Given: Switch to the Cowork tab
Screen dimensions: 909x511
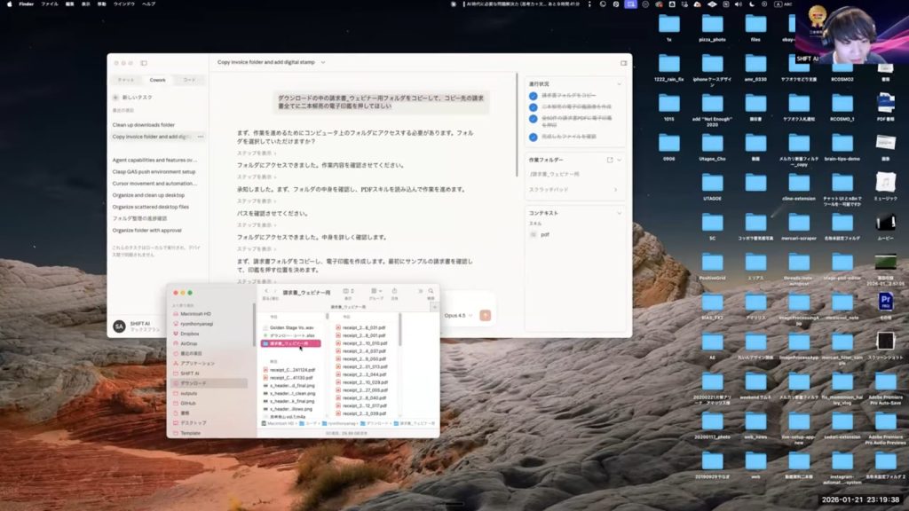Looking at the screenshot, I should 157,80.
